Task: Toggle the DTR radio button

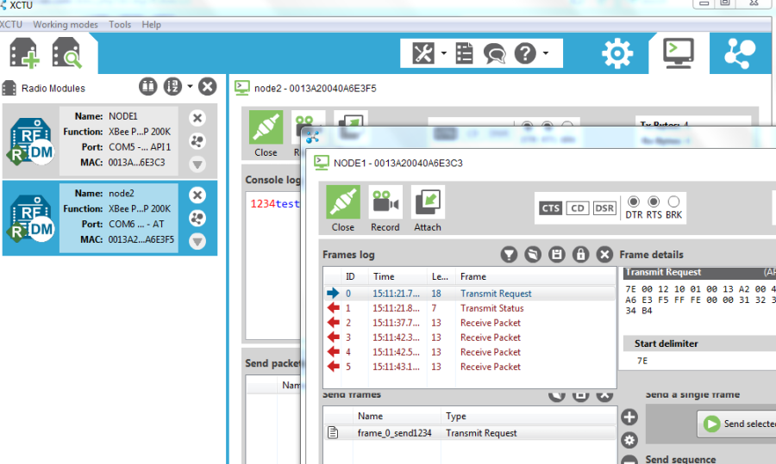Action: tap(634, 201)
